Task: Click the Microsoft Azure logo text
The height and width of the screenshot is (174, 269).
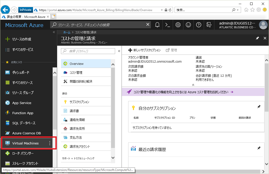Action: click(x=24, y=25)
